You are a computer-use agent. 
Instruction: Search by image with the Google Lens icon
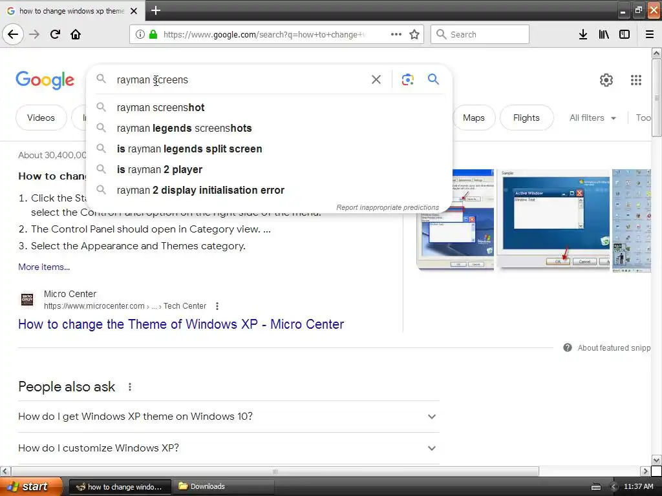(x=407, y=79)
